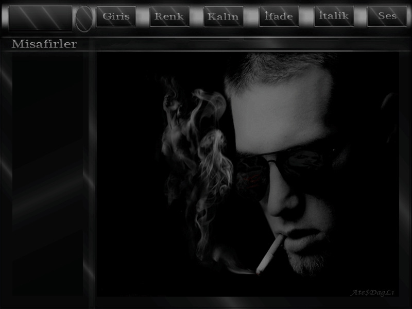
Task: Click the Giris login button
Action: click(116, 16)
